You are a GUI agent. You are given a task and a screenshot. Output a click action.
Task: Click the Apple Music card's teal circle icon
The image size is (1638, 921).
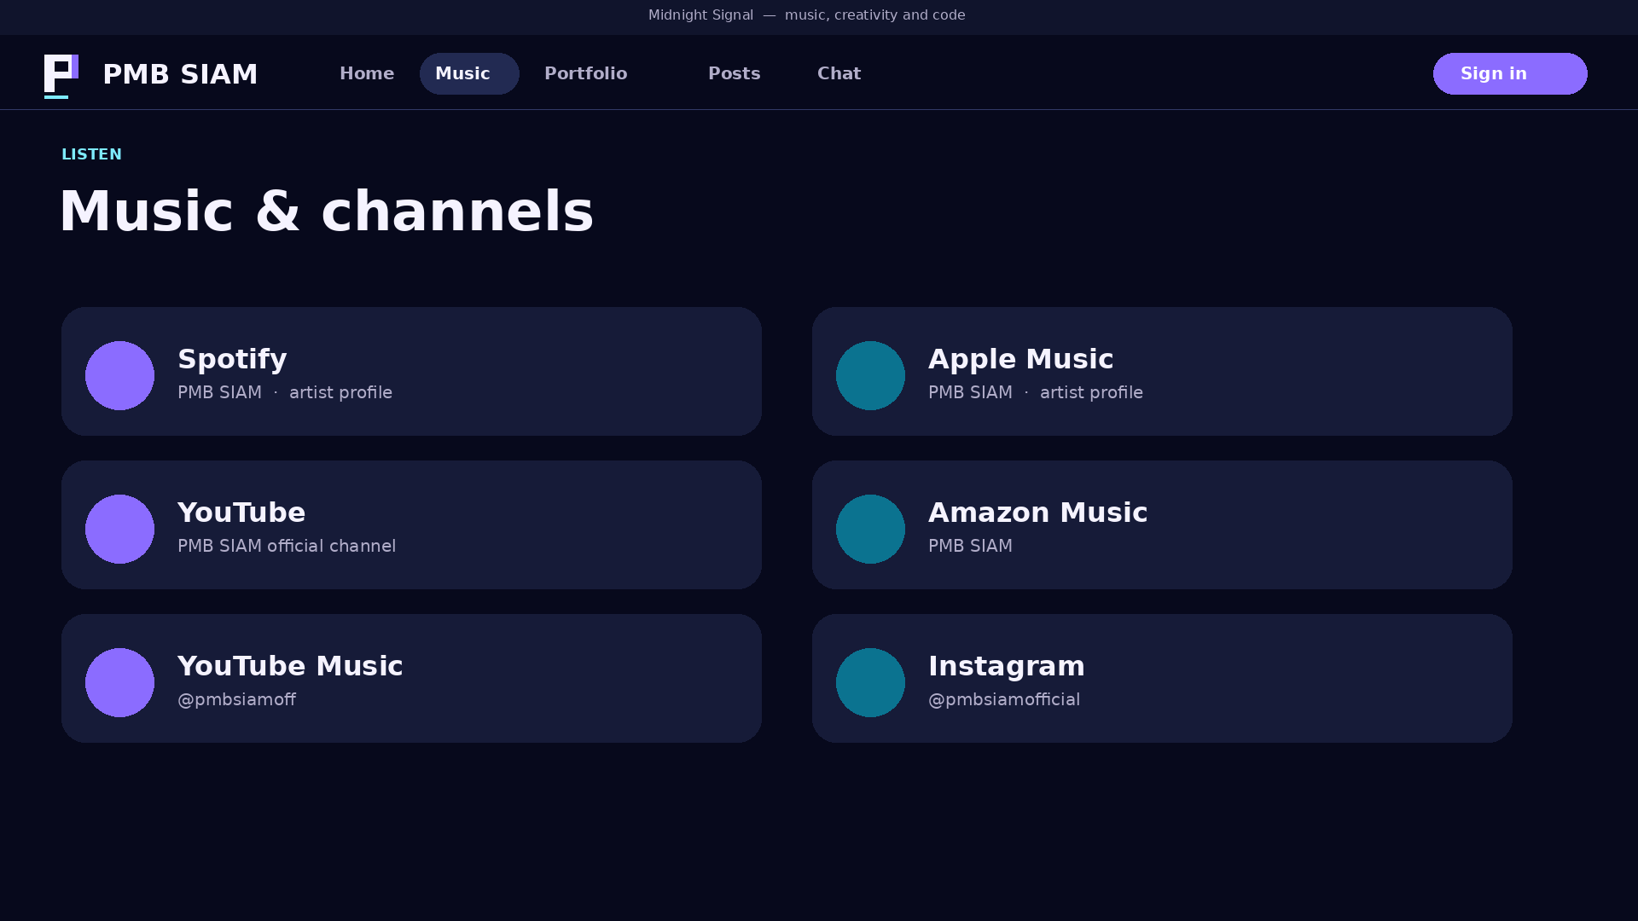(x=870, y=375)
